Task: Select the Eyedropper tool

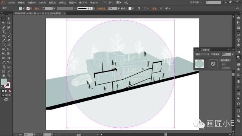Action: 3,62
